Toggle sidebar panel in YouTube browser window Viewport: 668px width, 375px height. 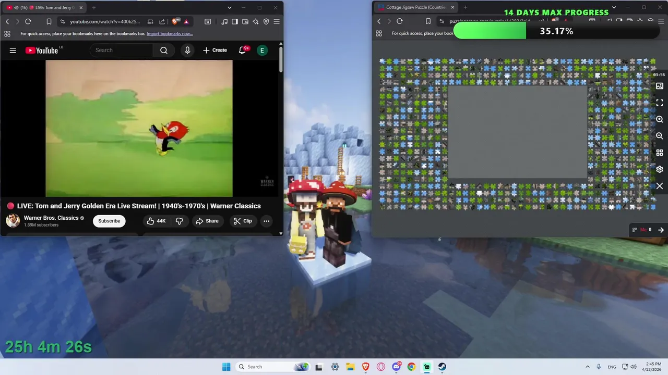pyautogui.click(x=235, y=21)
